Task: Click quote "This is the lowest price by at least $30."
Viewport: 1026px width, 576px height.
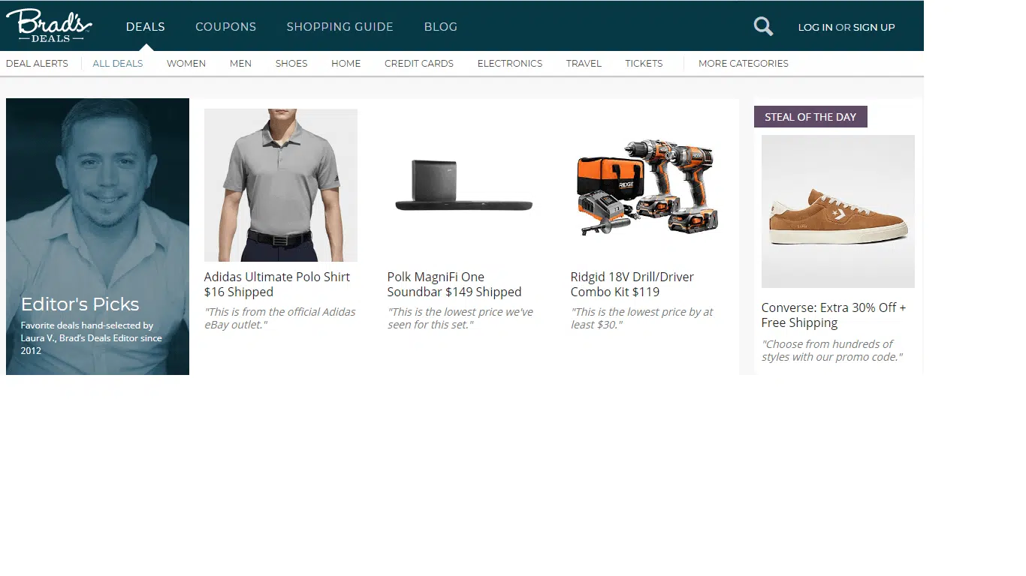Action: pyautogui.click(x=642, y=318)
